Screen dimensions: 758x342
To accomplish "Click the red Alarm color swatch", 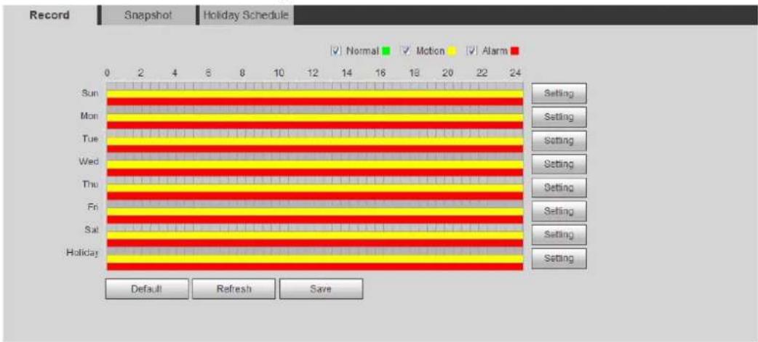I will pyautogui.click(x=515, y=51).
